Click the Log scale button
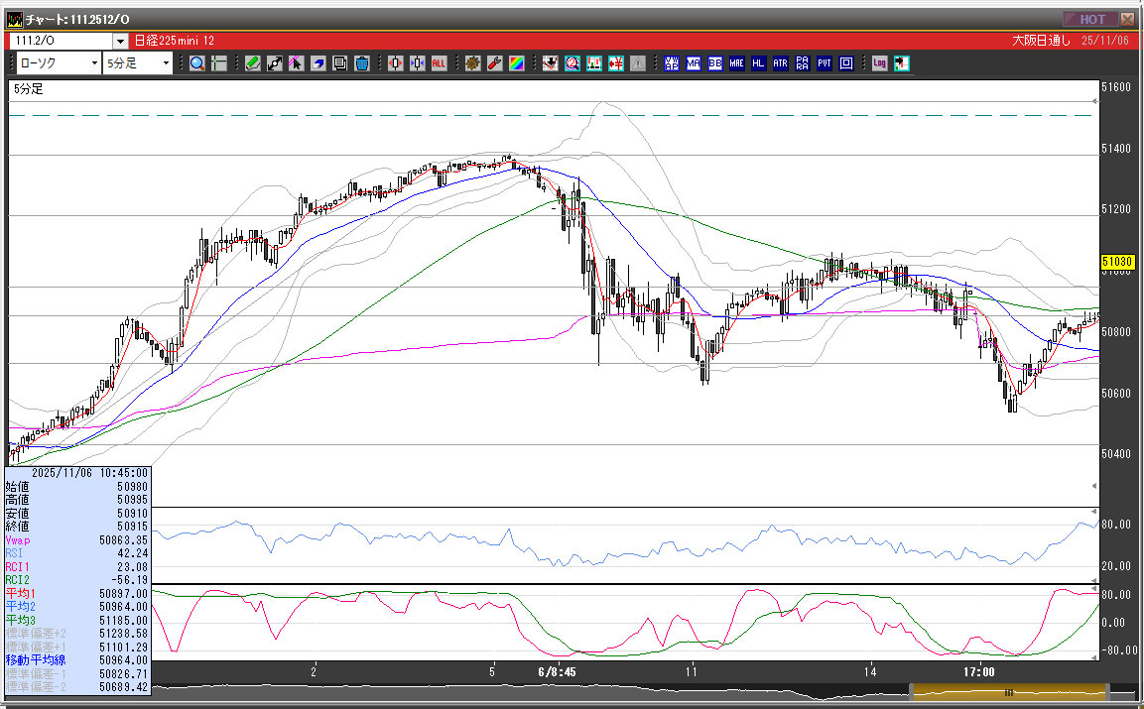1144x709 pixels. [879, 63]
